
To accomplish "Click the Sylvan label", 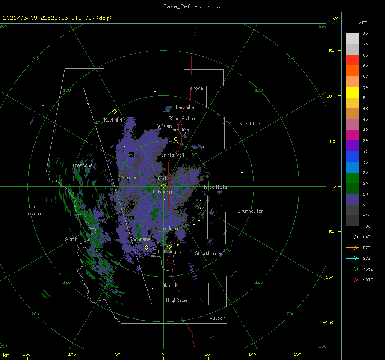I will tap(164, 126).
